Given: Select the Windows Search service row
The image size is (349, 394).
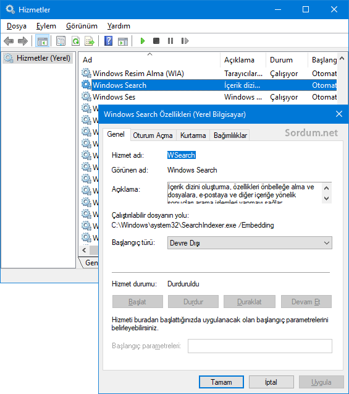Looking at the screenshot, I should click(x=209, y=85).
